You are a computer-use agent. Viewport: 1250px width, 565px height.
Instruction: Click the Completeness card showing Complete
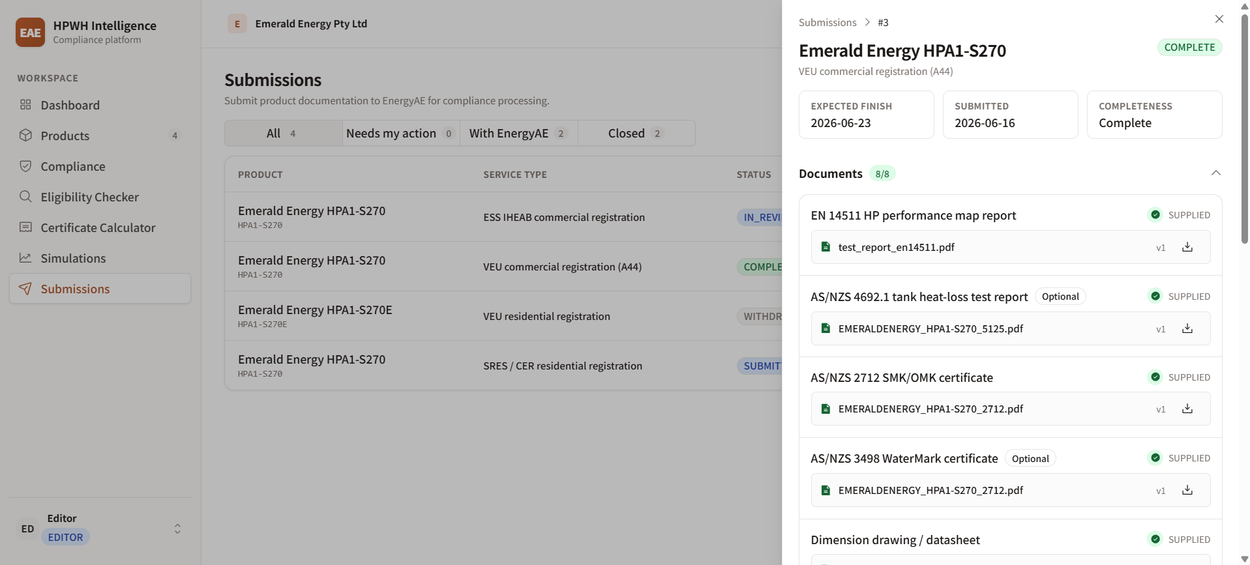point(1154,115)
